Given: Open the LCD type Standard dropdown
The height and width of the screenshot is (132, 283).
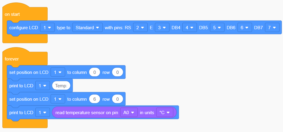Looking at the screenshot, I should (87, 27).
